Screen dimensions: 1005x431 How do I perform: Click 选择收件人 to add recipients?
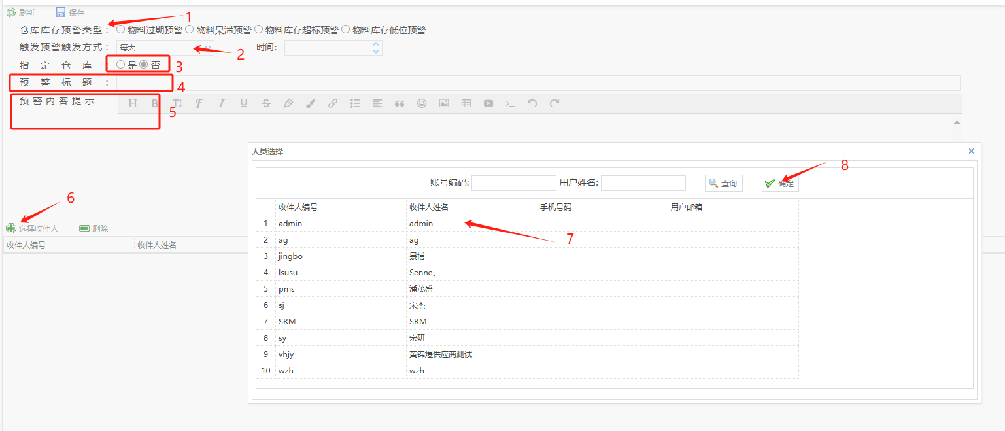coord(33,228)
